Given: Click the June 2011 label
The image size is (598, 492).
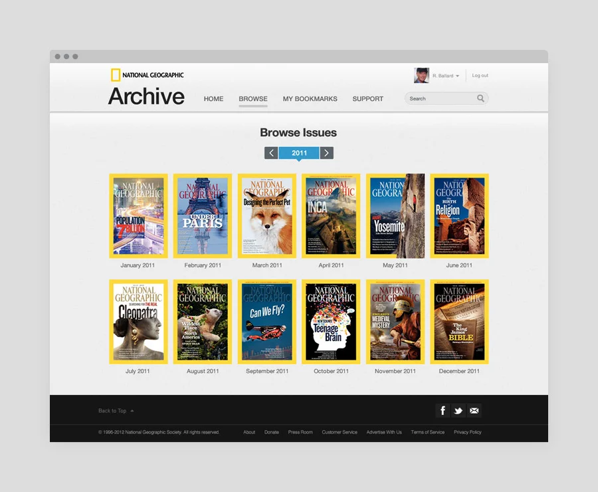Looking at the screenshot, I should click(x=459, y=265).
